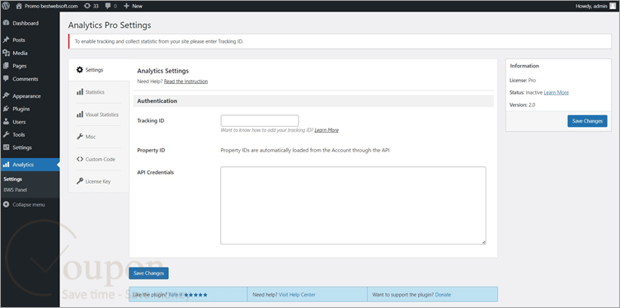Click Settings submenu under Analytics
Screen dimensions: 620x308
(12, 180)
